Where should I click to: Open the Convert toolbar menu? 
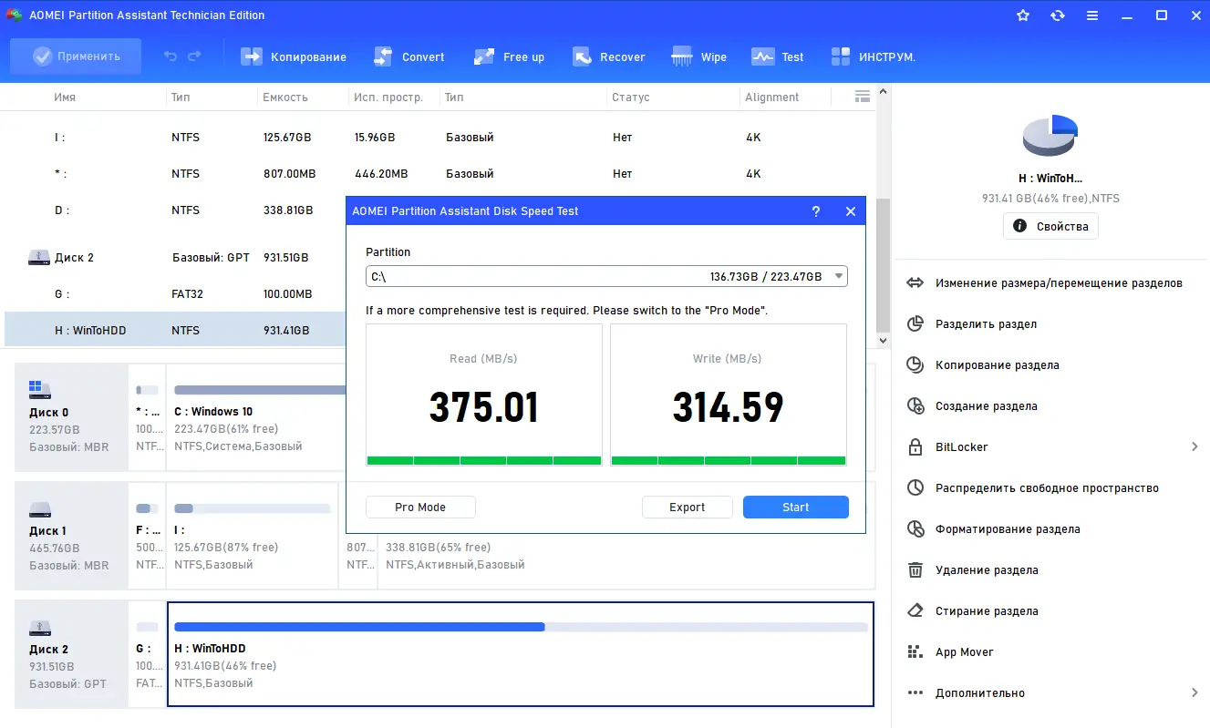click(x=409, y=56)
